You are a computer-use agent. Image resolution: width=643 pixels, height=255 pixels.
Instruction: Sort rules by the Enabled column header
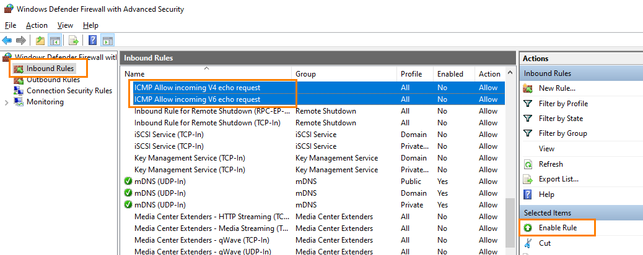pyautogui.click(x=450, y=74)
